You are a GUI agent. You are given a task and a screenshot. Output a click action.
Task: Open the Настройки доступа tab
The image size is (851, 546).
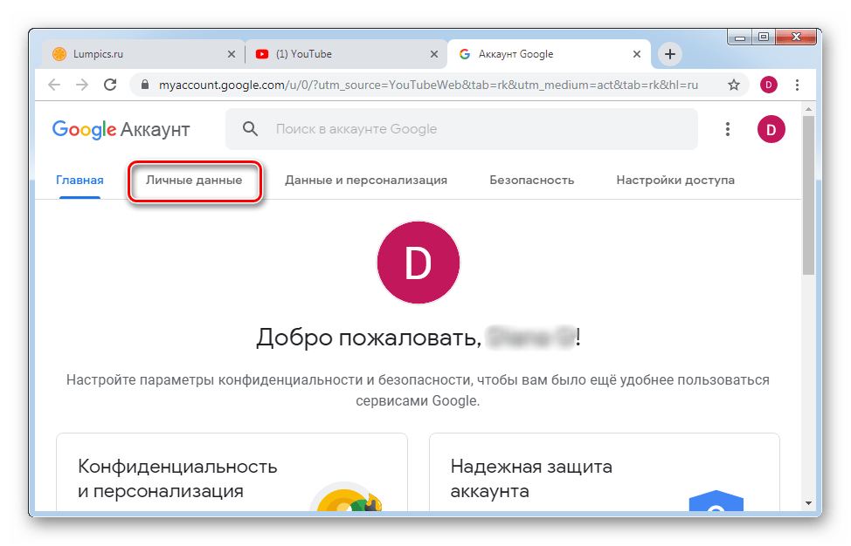[x=675, y=181]
